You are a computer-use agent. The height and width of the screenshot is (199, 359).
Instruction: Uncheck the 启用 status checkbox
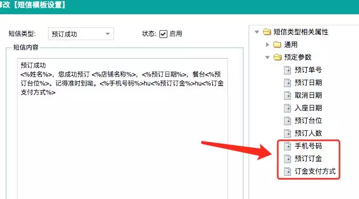point(163,34)
